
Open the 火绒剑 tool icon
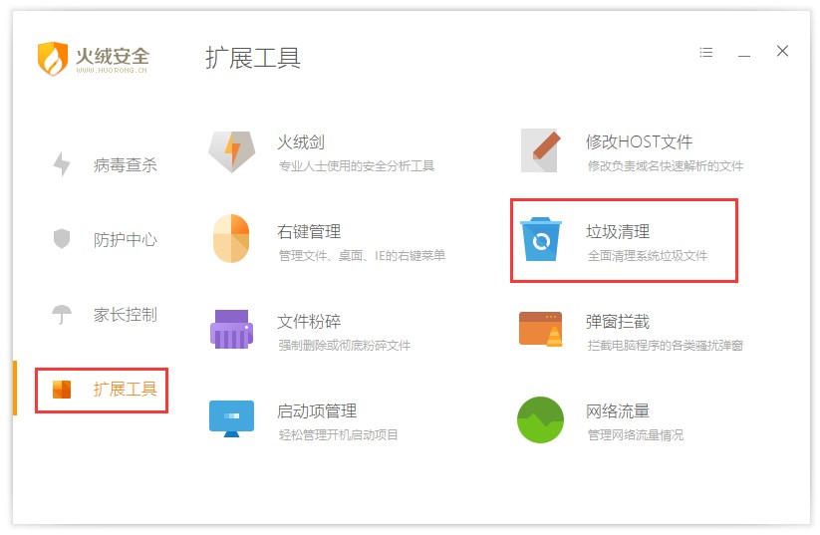point(231,151)
